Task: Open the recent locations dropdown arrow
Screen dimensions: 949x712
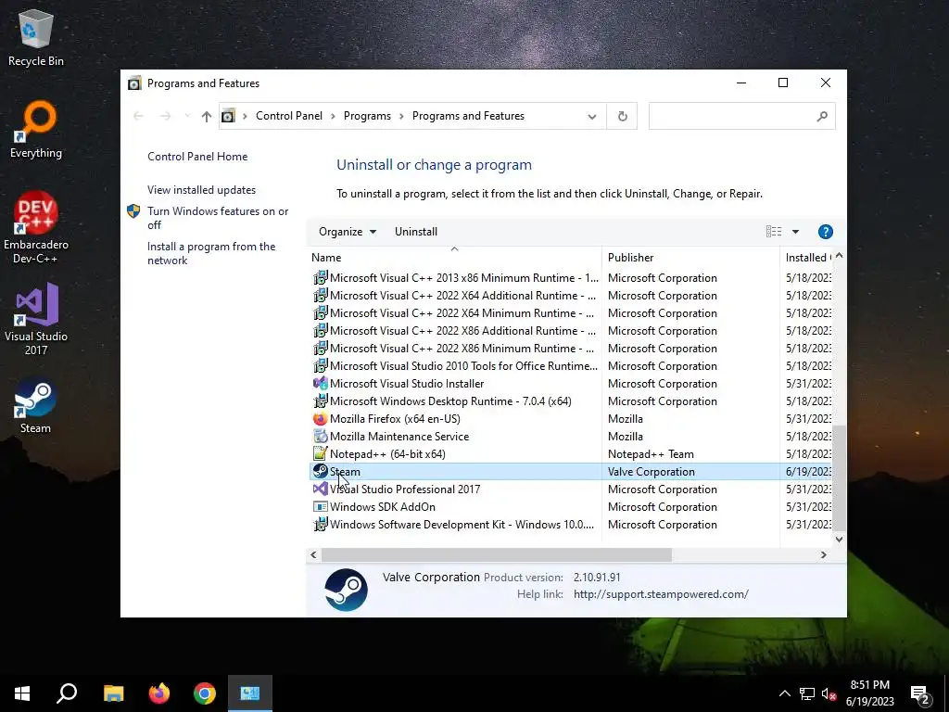Action: [187, 116]
